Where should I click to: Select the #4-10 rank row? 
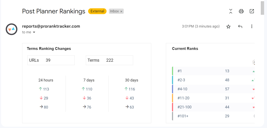pos(213,89)
